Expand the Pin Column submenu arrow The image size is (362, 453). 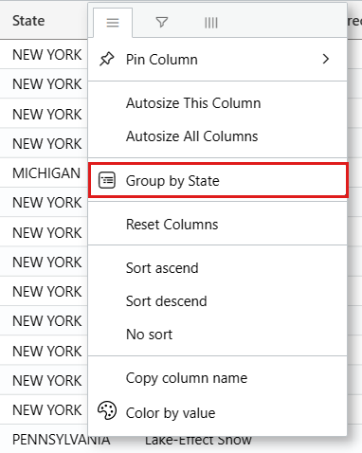[x=326, y=59]
